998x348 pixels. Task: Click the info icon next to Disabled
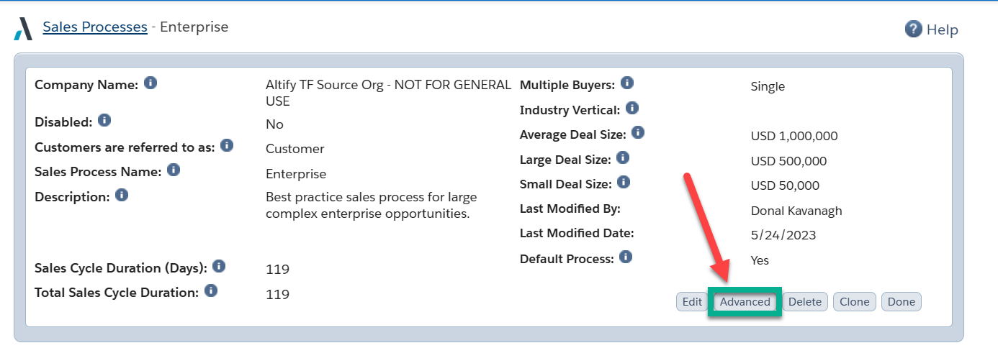pos(104,120)
